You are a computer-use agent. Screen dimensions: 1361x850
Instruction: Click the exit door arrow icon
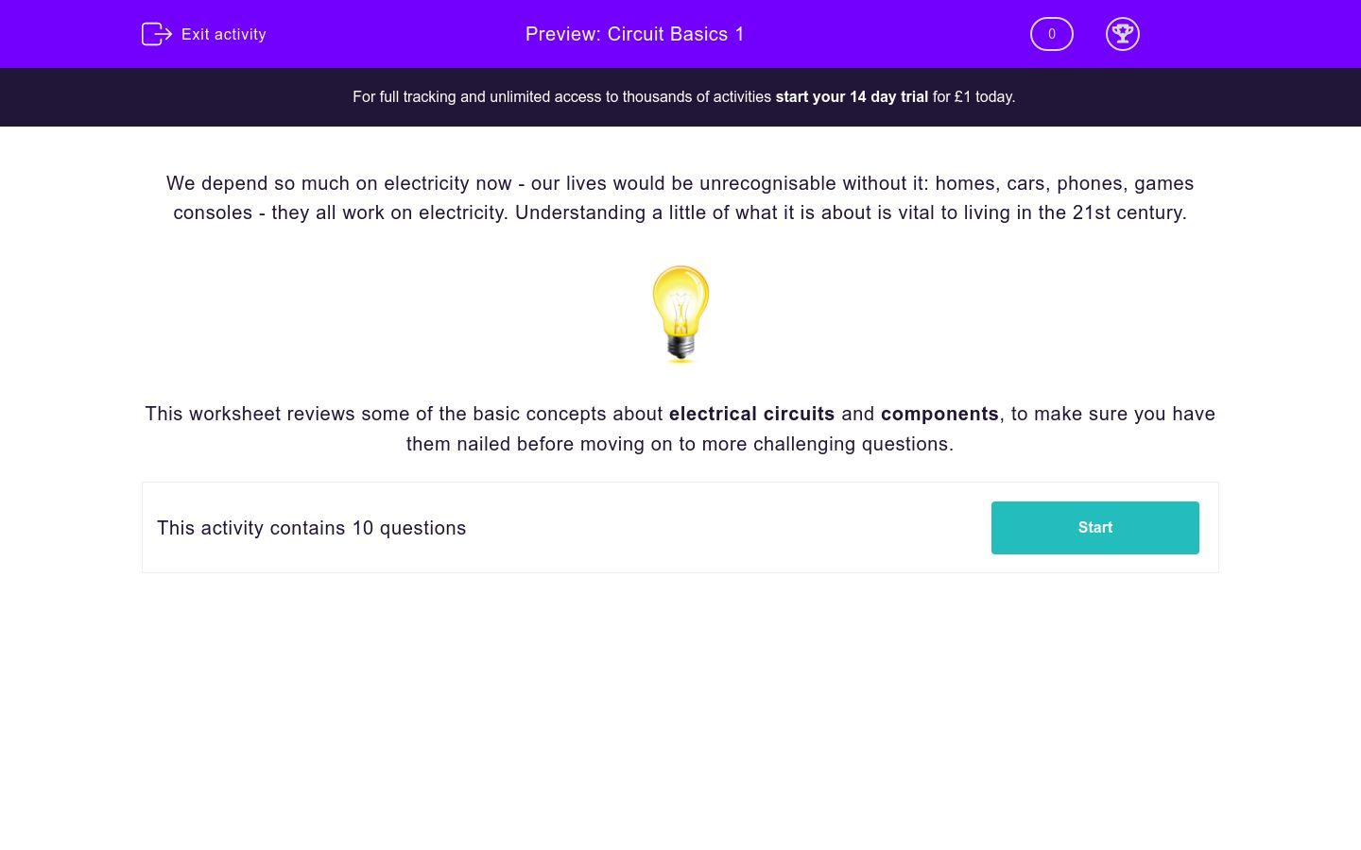pos(157,34)
